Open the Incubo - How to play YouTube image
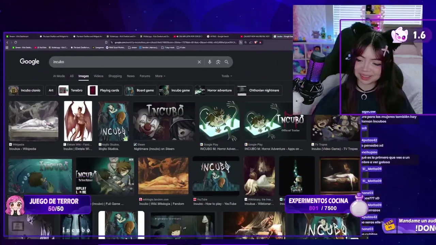This screenshot has width=436, height=245. (x=216, y=176)
